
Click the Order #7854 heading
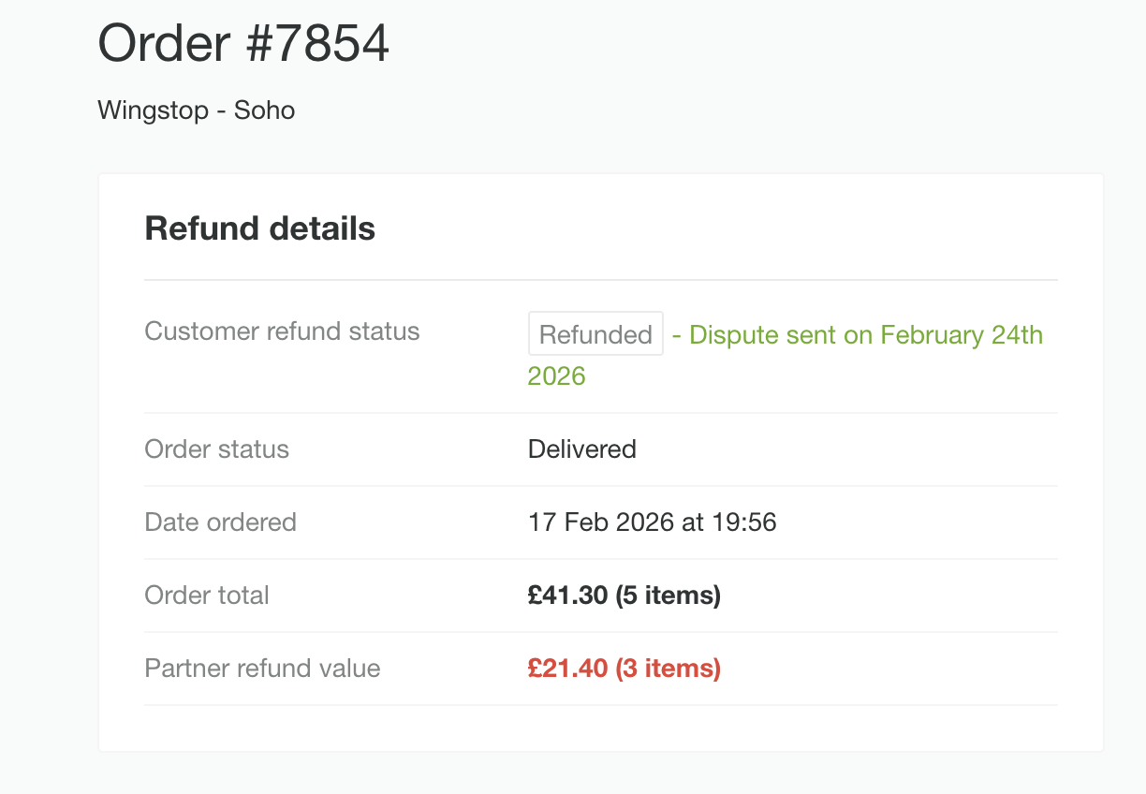click(243, 43)
